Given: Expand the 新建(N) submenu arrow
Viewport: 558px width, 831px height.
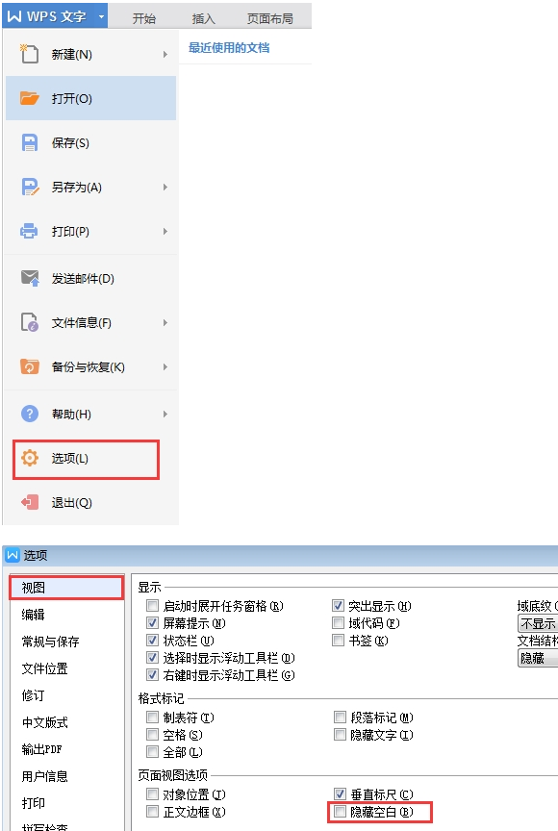Looking at the screenshot, I should click(x=165, y=54).
